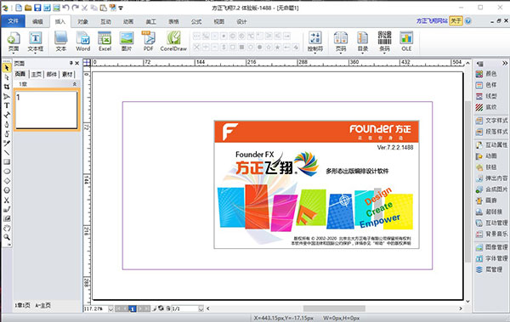Open the 文件 menu
Screen dimensions: 510x322
(13, 21)
